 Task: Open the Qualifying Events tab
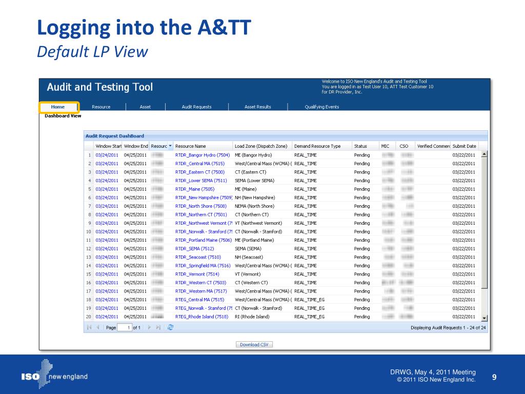[322, 107]
